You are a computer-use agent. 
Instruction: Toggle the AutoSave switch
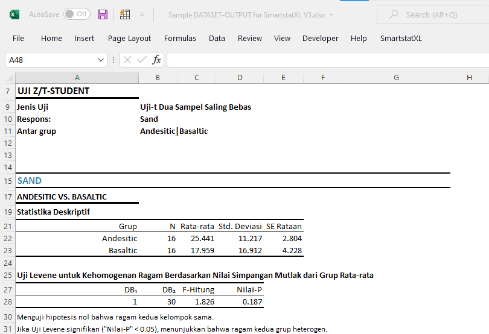(x=76, y=14)
